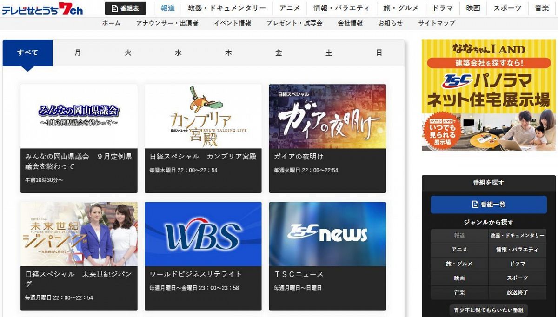The width and height of the screenshot is (558, 317).
Task: Choose アニメ in sidebar genre grid
Action: 459,250
